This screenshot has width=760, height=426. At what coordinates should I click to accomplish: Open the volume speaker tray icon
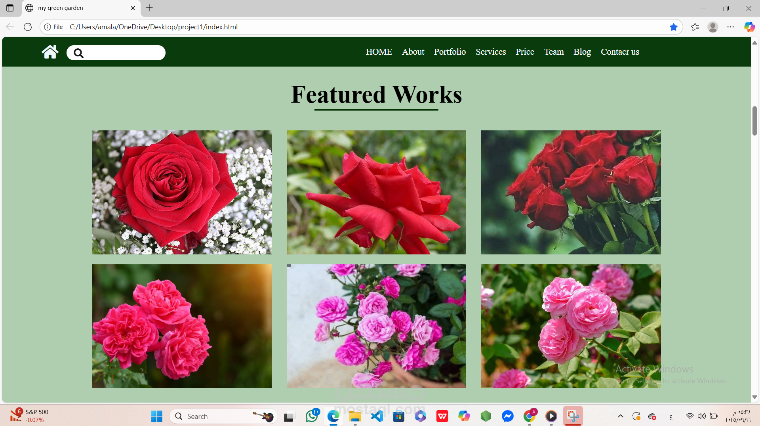pos(701,416)
